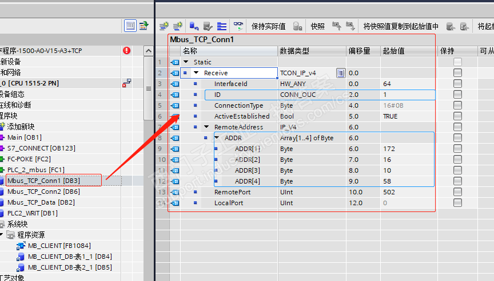
Task: Collapse the Receive structure
Action: click(x=196, y=73)
